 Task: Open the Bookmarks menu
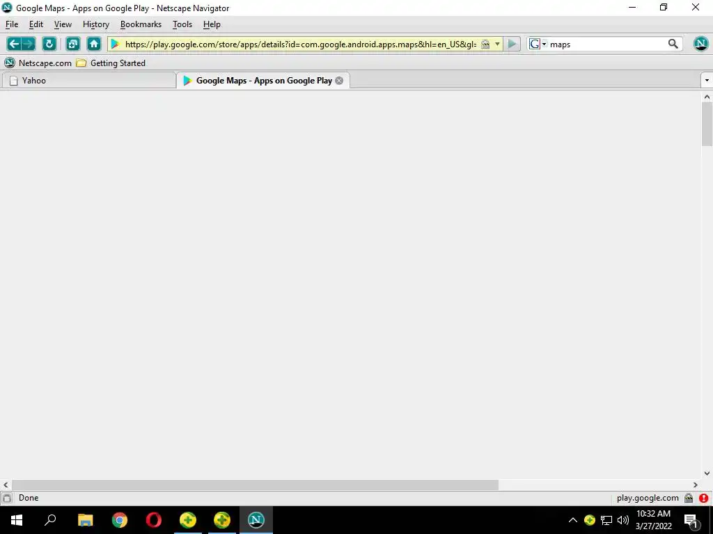[x=141, y=24]
